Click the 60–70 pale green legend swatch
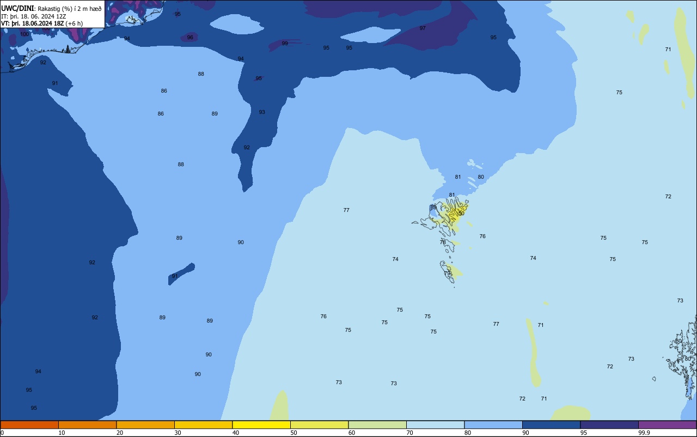697x437 pixels. 377,424
